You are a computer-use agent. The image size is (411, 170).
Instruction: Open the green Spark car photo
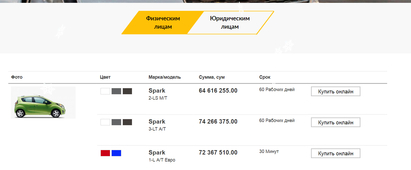tap(43, 103)
